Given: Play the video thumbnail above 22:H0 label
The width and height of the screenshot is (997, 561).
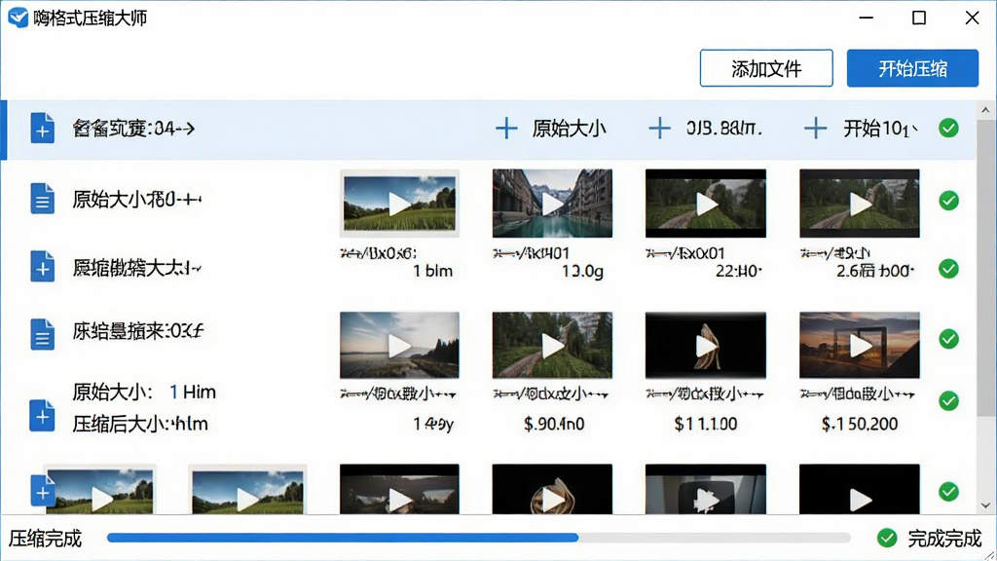Looking at the screenshot, I should (706, 204).
